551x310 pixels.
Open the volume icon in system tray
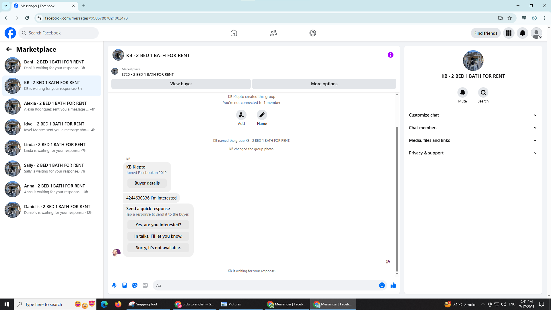(504, 304)
